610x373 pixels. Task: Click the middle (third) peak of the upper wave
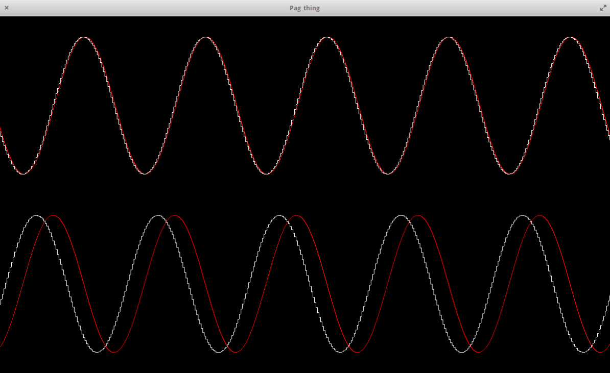coord(326,37)
